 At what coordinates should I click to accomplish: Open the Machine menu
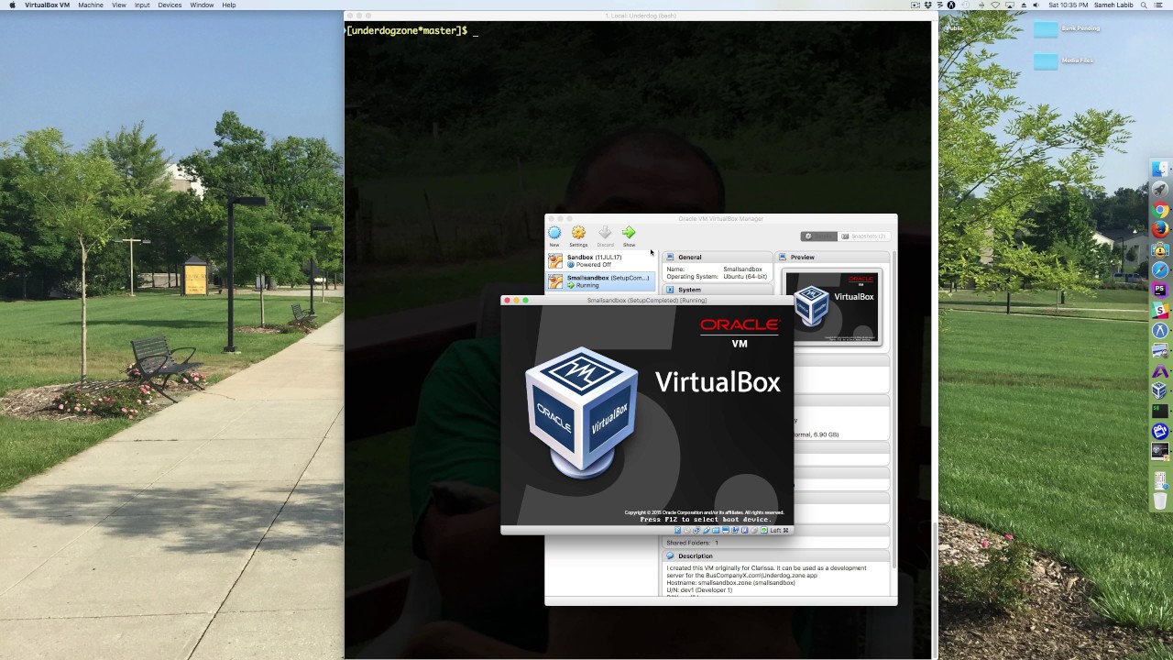(x=91, y=5)
